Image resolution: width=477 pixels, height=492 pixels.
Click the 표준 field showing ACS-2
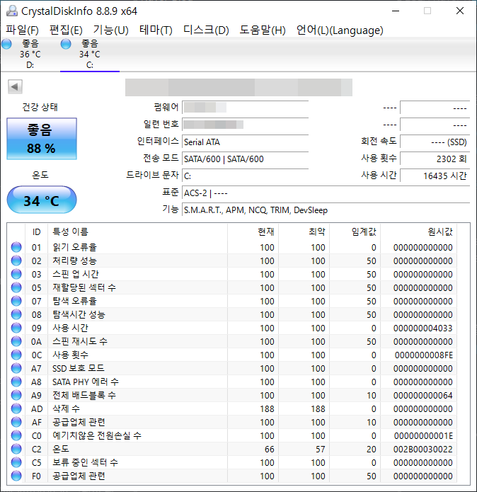(x=326, y=193)
